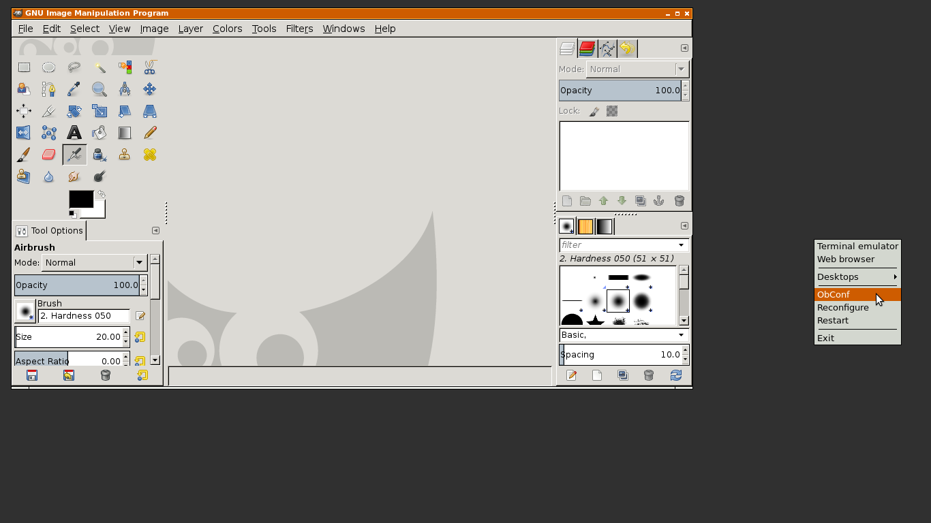Choose the Measure compass tool
931x523 pixels.
pyautogui.click(x=125, y=89)
